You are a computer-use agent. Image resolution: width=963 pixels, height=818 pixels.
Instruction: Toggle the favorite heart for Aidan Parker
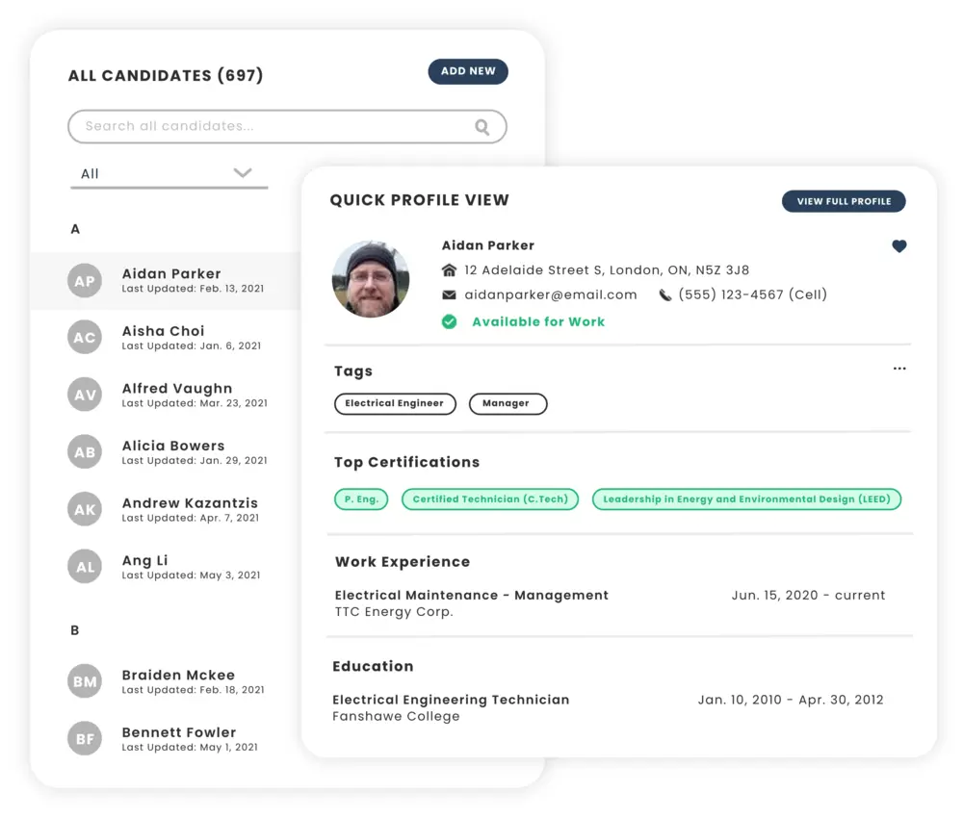[x=899, y=246]
